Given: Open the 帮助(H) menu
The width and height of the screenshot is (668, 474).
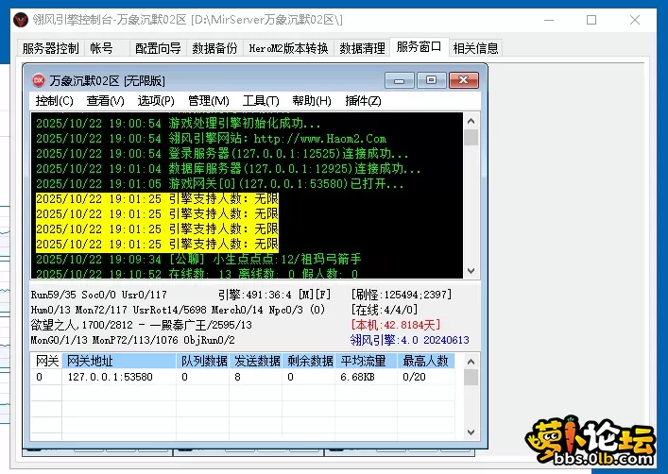Looking at the screenshot, I should tap(312, 101).
